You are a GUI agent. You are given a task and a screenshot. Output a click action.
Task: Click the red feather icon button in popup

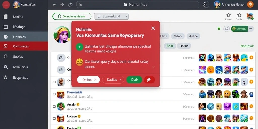149,80
